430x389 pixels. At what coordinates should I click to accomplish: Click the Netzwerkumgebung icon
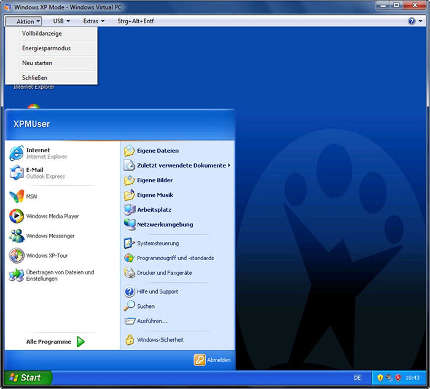129,225
